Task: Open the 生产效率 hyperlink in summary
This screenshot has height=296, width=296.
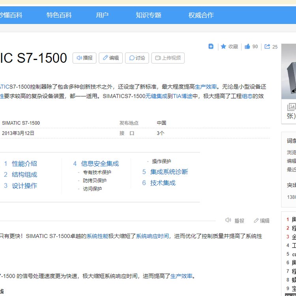Action: coord(206,87)
